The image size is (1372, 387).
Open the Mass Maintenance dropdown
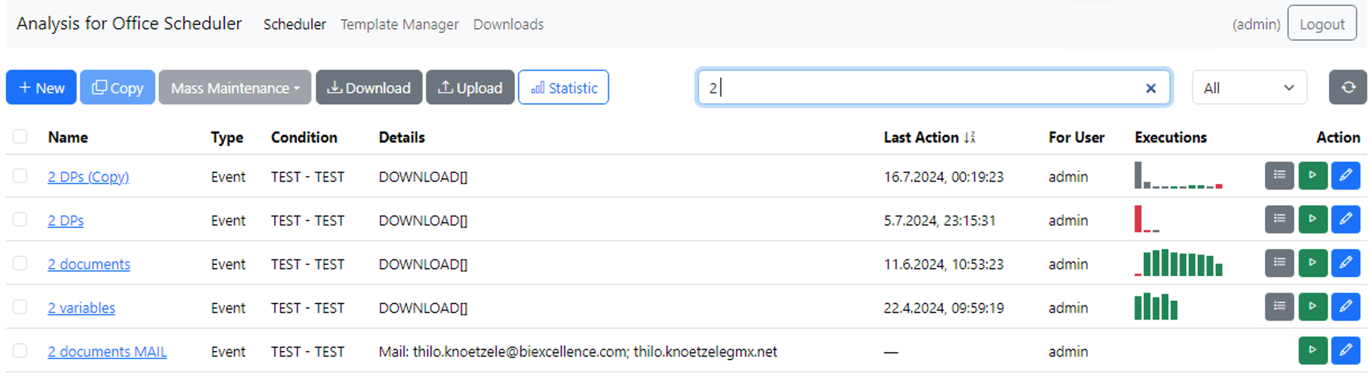pos(235,87)
